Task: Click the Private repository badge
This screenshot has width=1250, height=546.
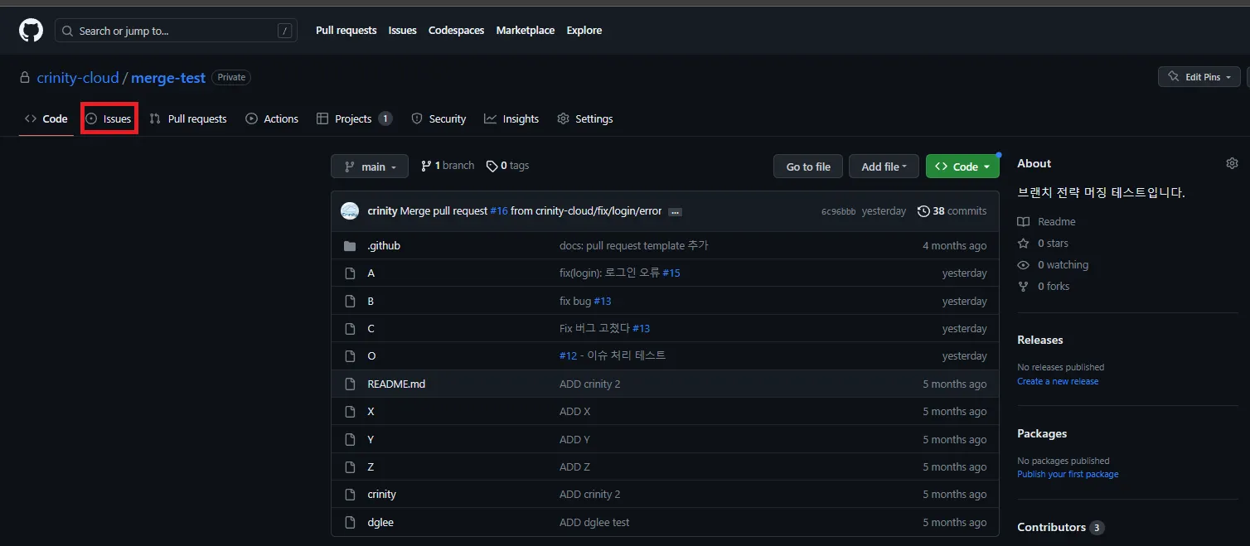Action: click(x=231, y=78)
